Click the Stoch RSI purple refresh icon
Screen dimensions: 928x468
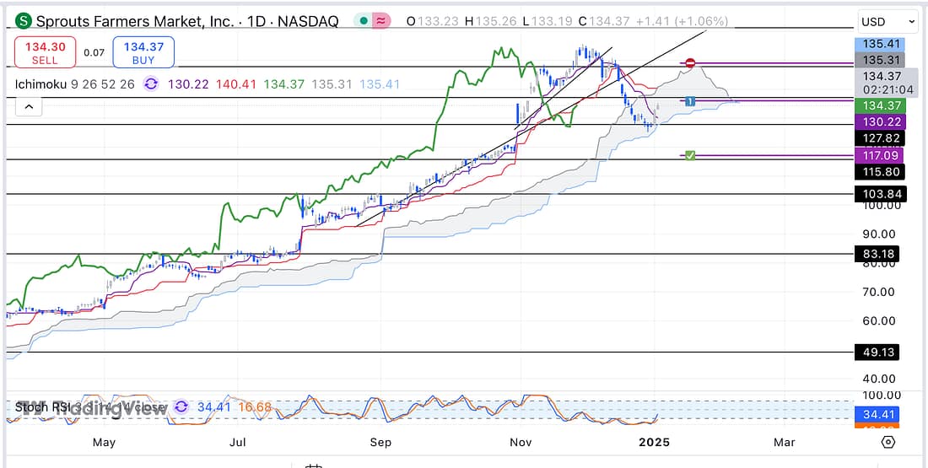click(181, 407)
